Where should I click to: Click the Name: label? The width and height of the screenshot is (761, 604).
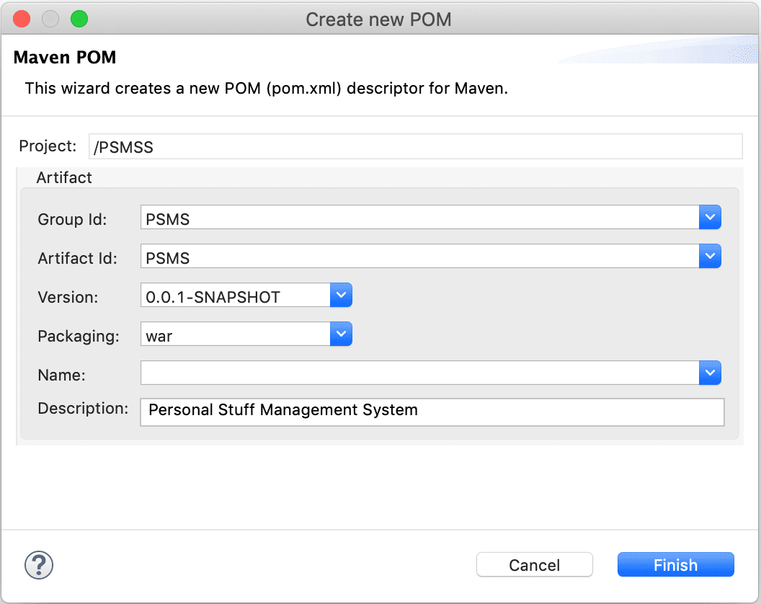tap(62, 375)
